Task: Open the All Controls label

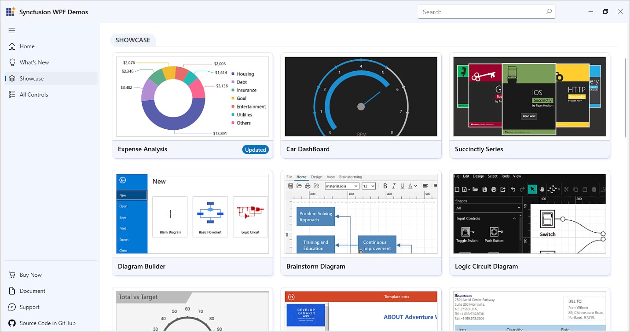Action: [34, 95]
